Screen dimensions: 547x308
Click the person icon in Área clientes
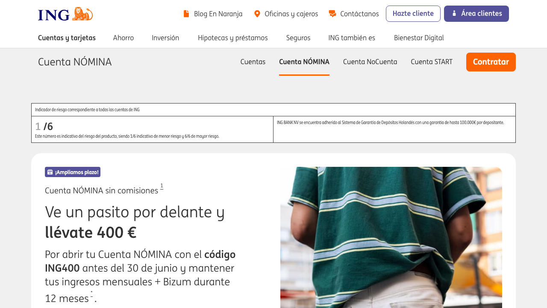(x=454, y=14)
